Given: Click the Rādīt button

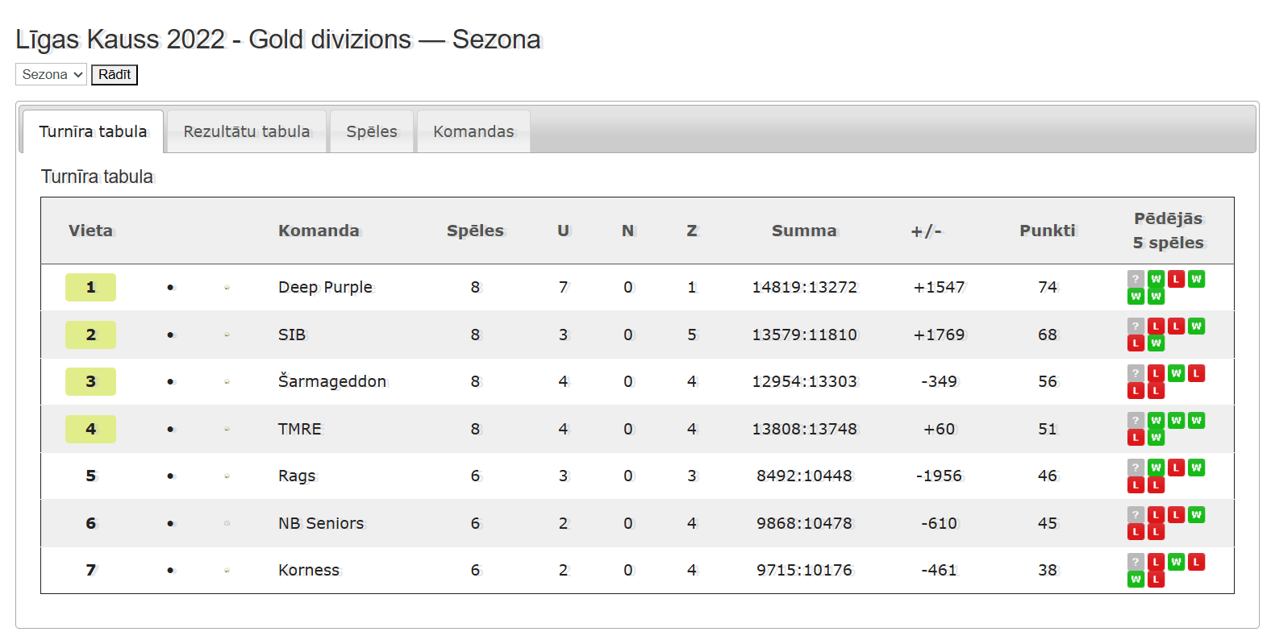Looking at the screenshot, I should [x=115, y=74].
